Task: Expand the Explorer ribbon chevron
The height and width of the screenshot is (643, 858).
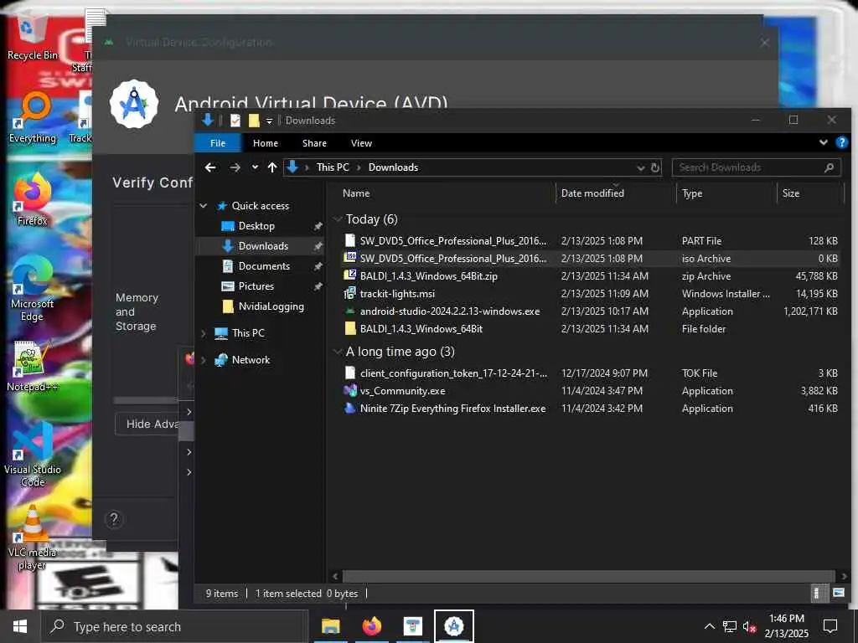Action: 823,142
